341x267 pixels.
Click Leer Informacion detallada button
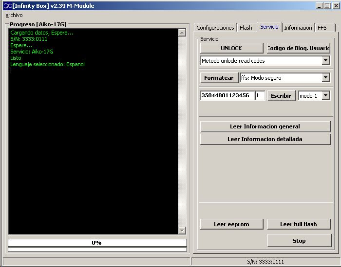pos(265,139)
